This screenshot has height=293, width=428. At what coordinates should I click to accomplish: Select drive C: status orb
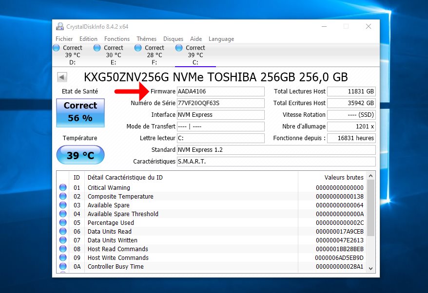pos(179,48)
